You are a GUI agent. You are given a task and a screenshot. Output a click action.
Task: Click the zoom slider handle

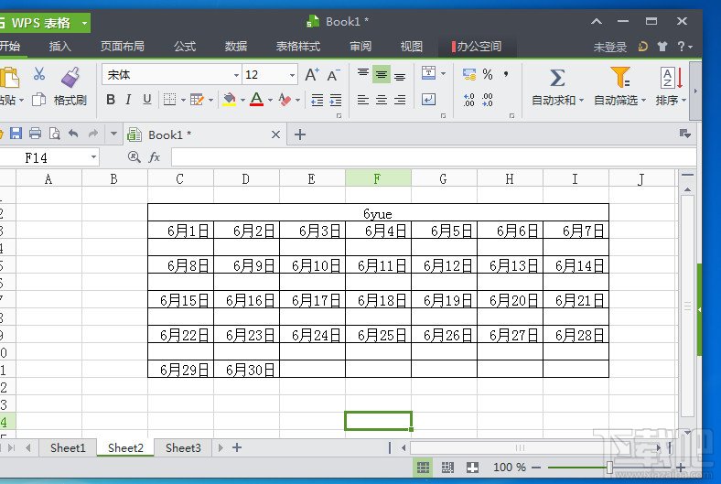point(609,468)
